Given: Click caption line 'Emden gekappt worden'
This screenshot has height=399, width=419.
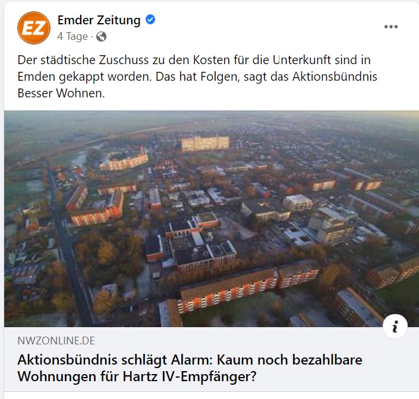Looking at the screenshot, I should (85, 77).
